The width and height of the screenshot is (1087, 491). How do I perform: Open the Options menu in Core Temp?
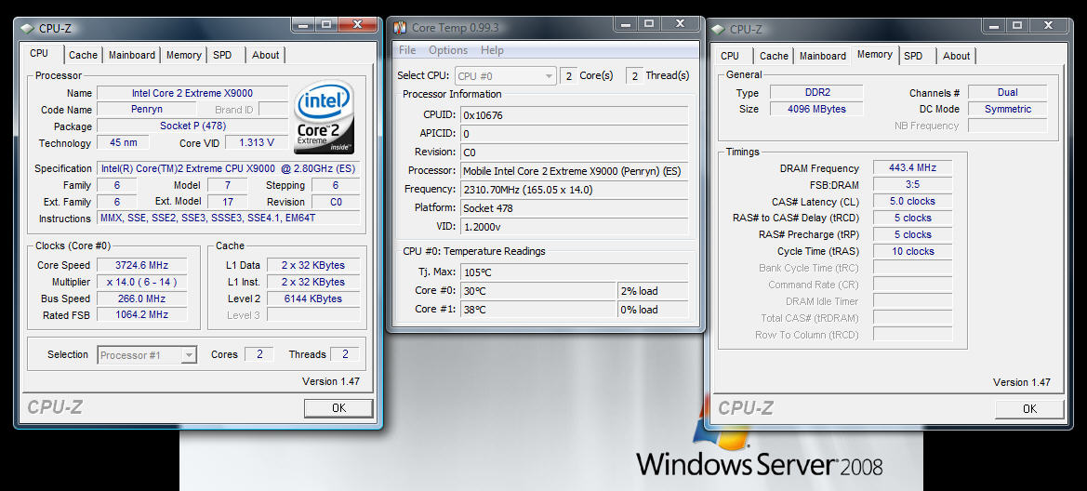(x=448, y=50)
